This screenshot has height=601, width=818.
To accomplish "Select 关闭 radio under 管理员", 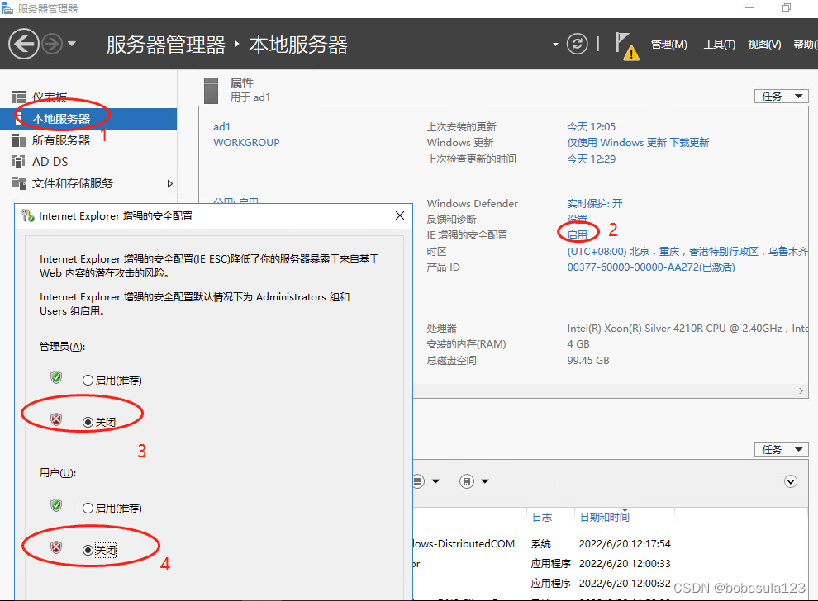I will tap(88, 422).
